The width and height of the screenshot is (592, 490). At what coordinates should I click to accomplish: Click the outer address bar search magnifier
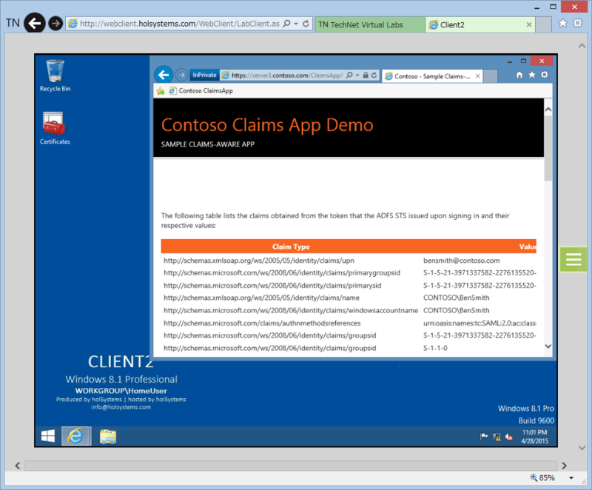287,24
